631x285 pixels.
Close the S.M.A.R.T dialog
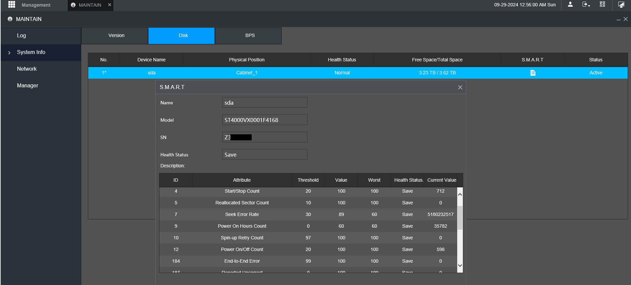tap(460, 87)
